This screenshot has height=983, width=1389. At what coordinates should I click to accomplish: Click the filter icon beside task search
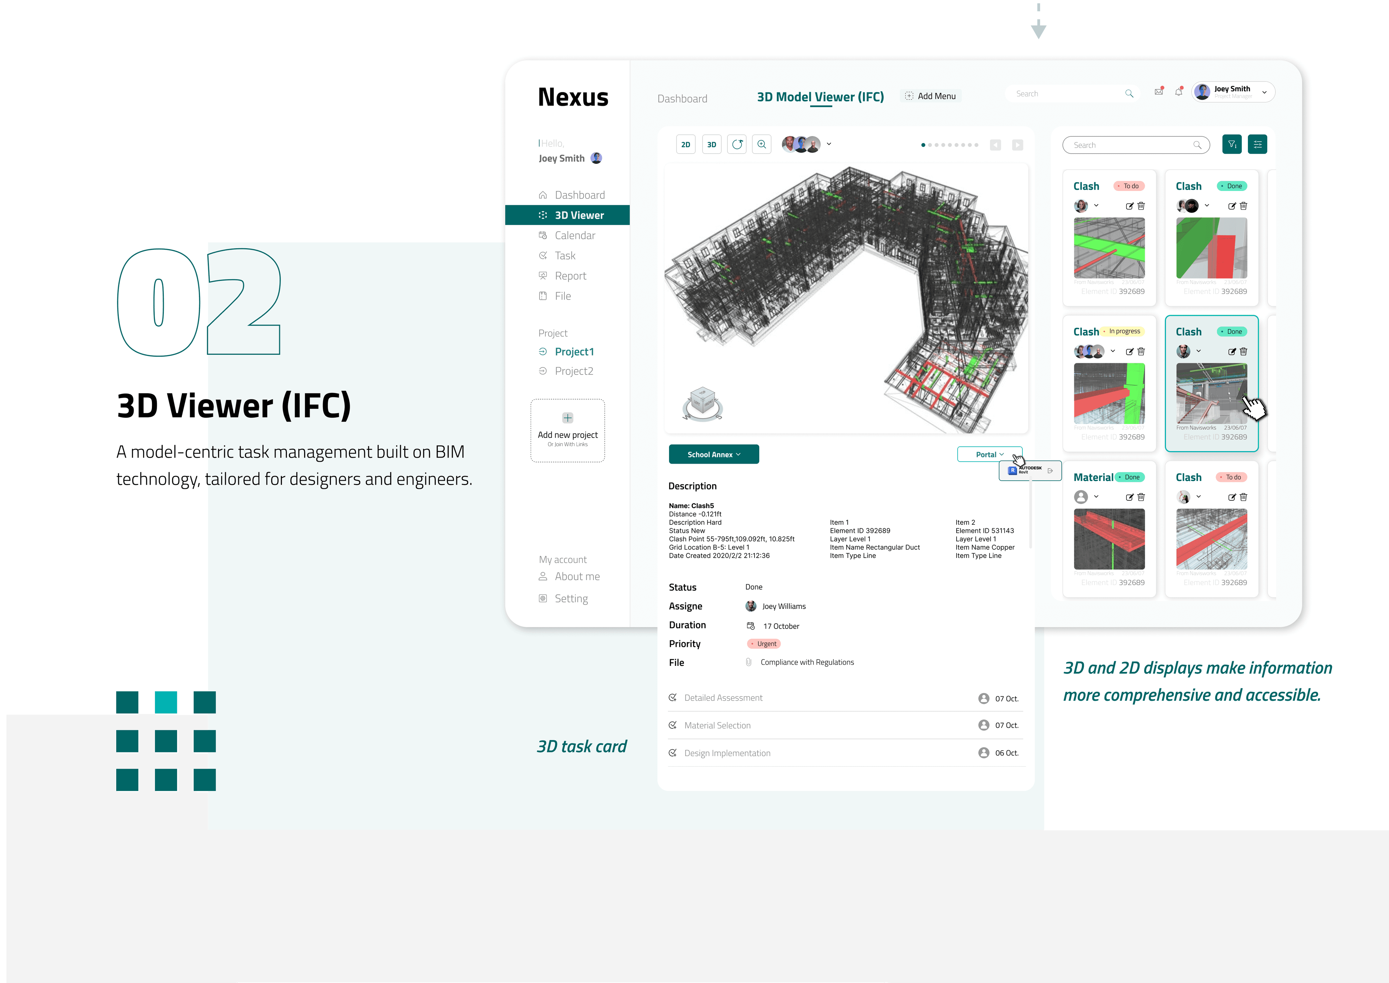point(1232,144)
